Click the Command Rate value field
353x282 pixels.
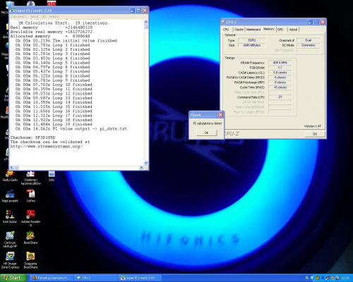click(x=280, y=97)
